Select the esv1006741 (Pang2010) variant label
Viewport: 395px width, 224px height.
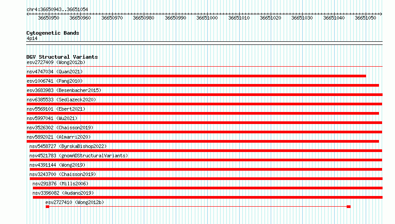coord(55,81)
